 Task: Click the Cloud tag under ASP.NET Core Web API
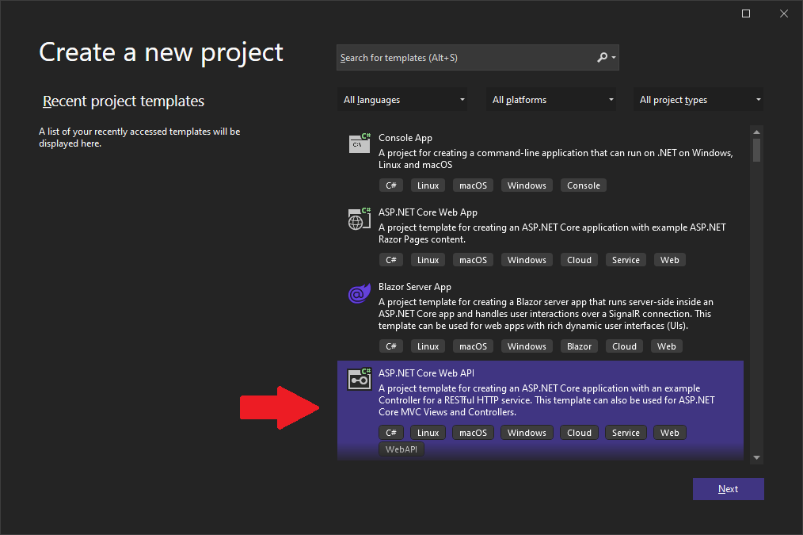579,432
